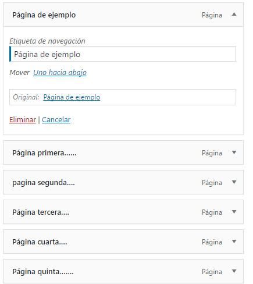Select the pagina segunda title bar
Screen dimensions: 253x284
tap(123, 182)
